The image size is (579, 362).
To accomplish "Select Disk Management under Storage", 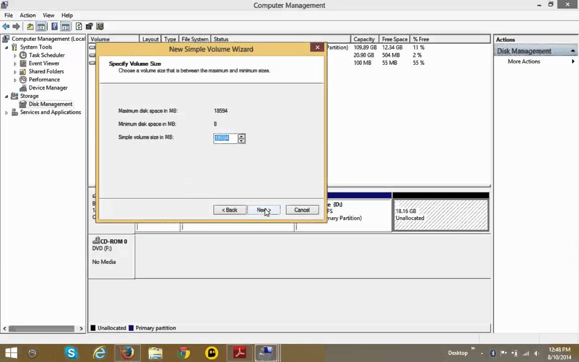I will click(51, 104).
